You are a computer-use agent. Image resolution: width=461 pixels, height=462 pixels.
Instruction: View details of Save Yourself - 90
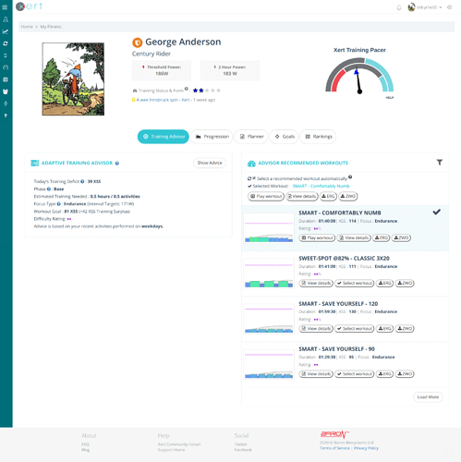[316, 374]
